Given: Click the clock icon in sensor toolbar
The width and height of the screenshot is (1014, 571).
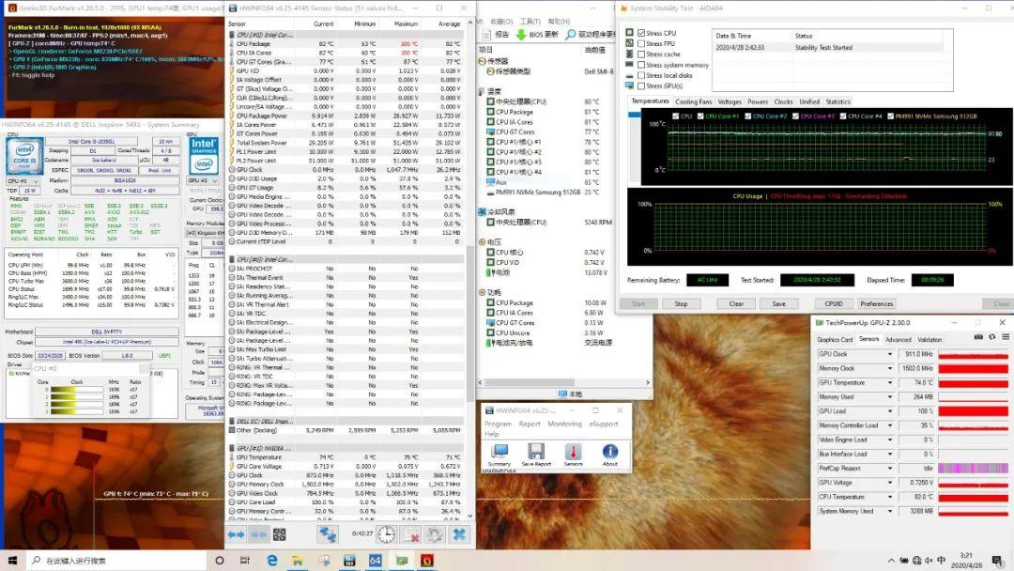Looking at the screenshot, I should [x=386, y=533].
